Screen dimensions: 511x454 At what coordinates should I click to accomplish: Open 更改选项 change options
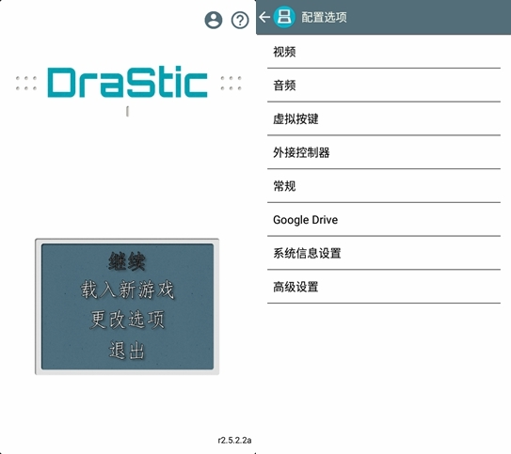click(x=127, y=320)
